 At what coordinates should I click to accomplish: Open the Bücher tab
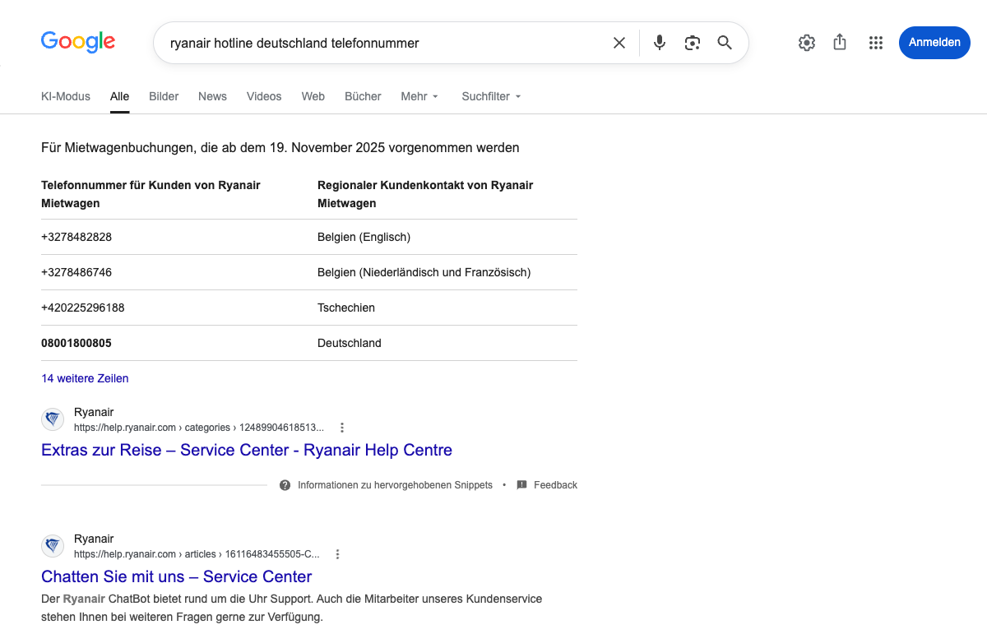click(363, 96)
